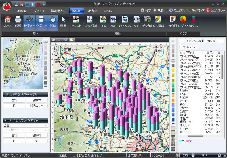Click the map scale slider handle
This screenshot has height=158, width=227.
click(x=173, y=61)
